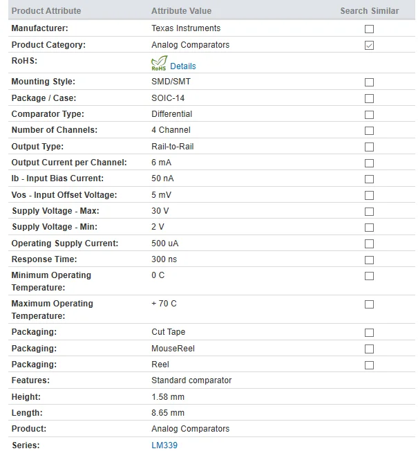Open the LM339 series link
418x451 pixels.
[164, 445]
